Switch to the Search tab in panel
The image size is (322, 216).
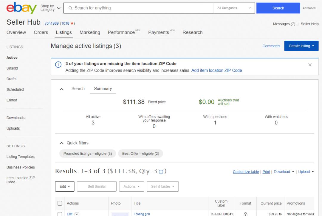click(78, 89)
